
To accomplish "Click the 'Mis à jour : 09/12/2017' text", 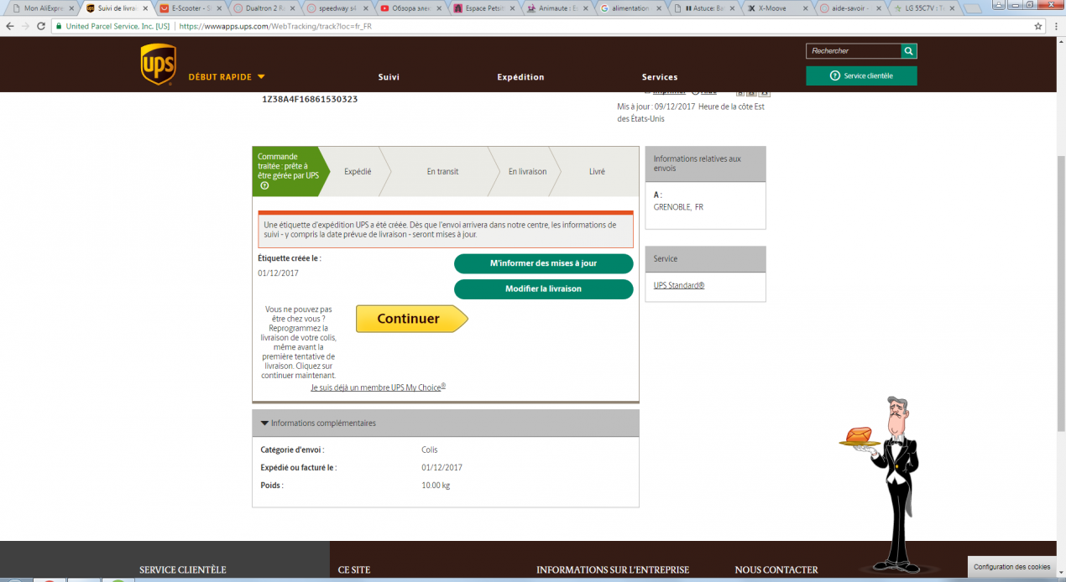I will coord(656,107).
